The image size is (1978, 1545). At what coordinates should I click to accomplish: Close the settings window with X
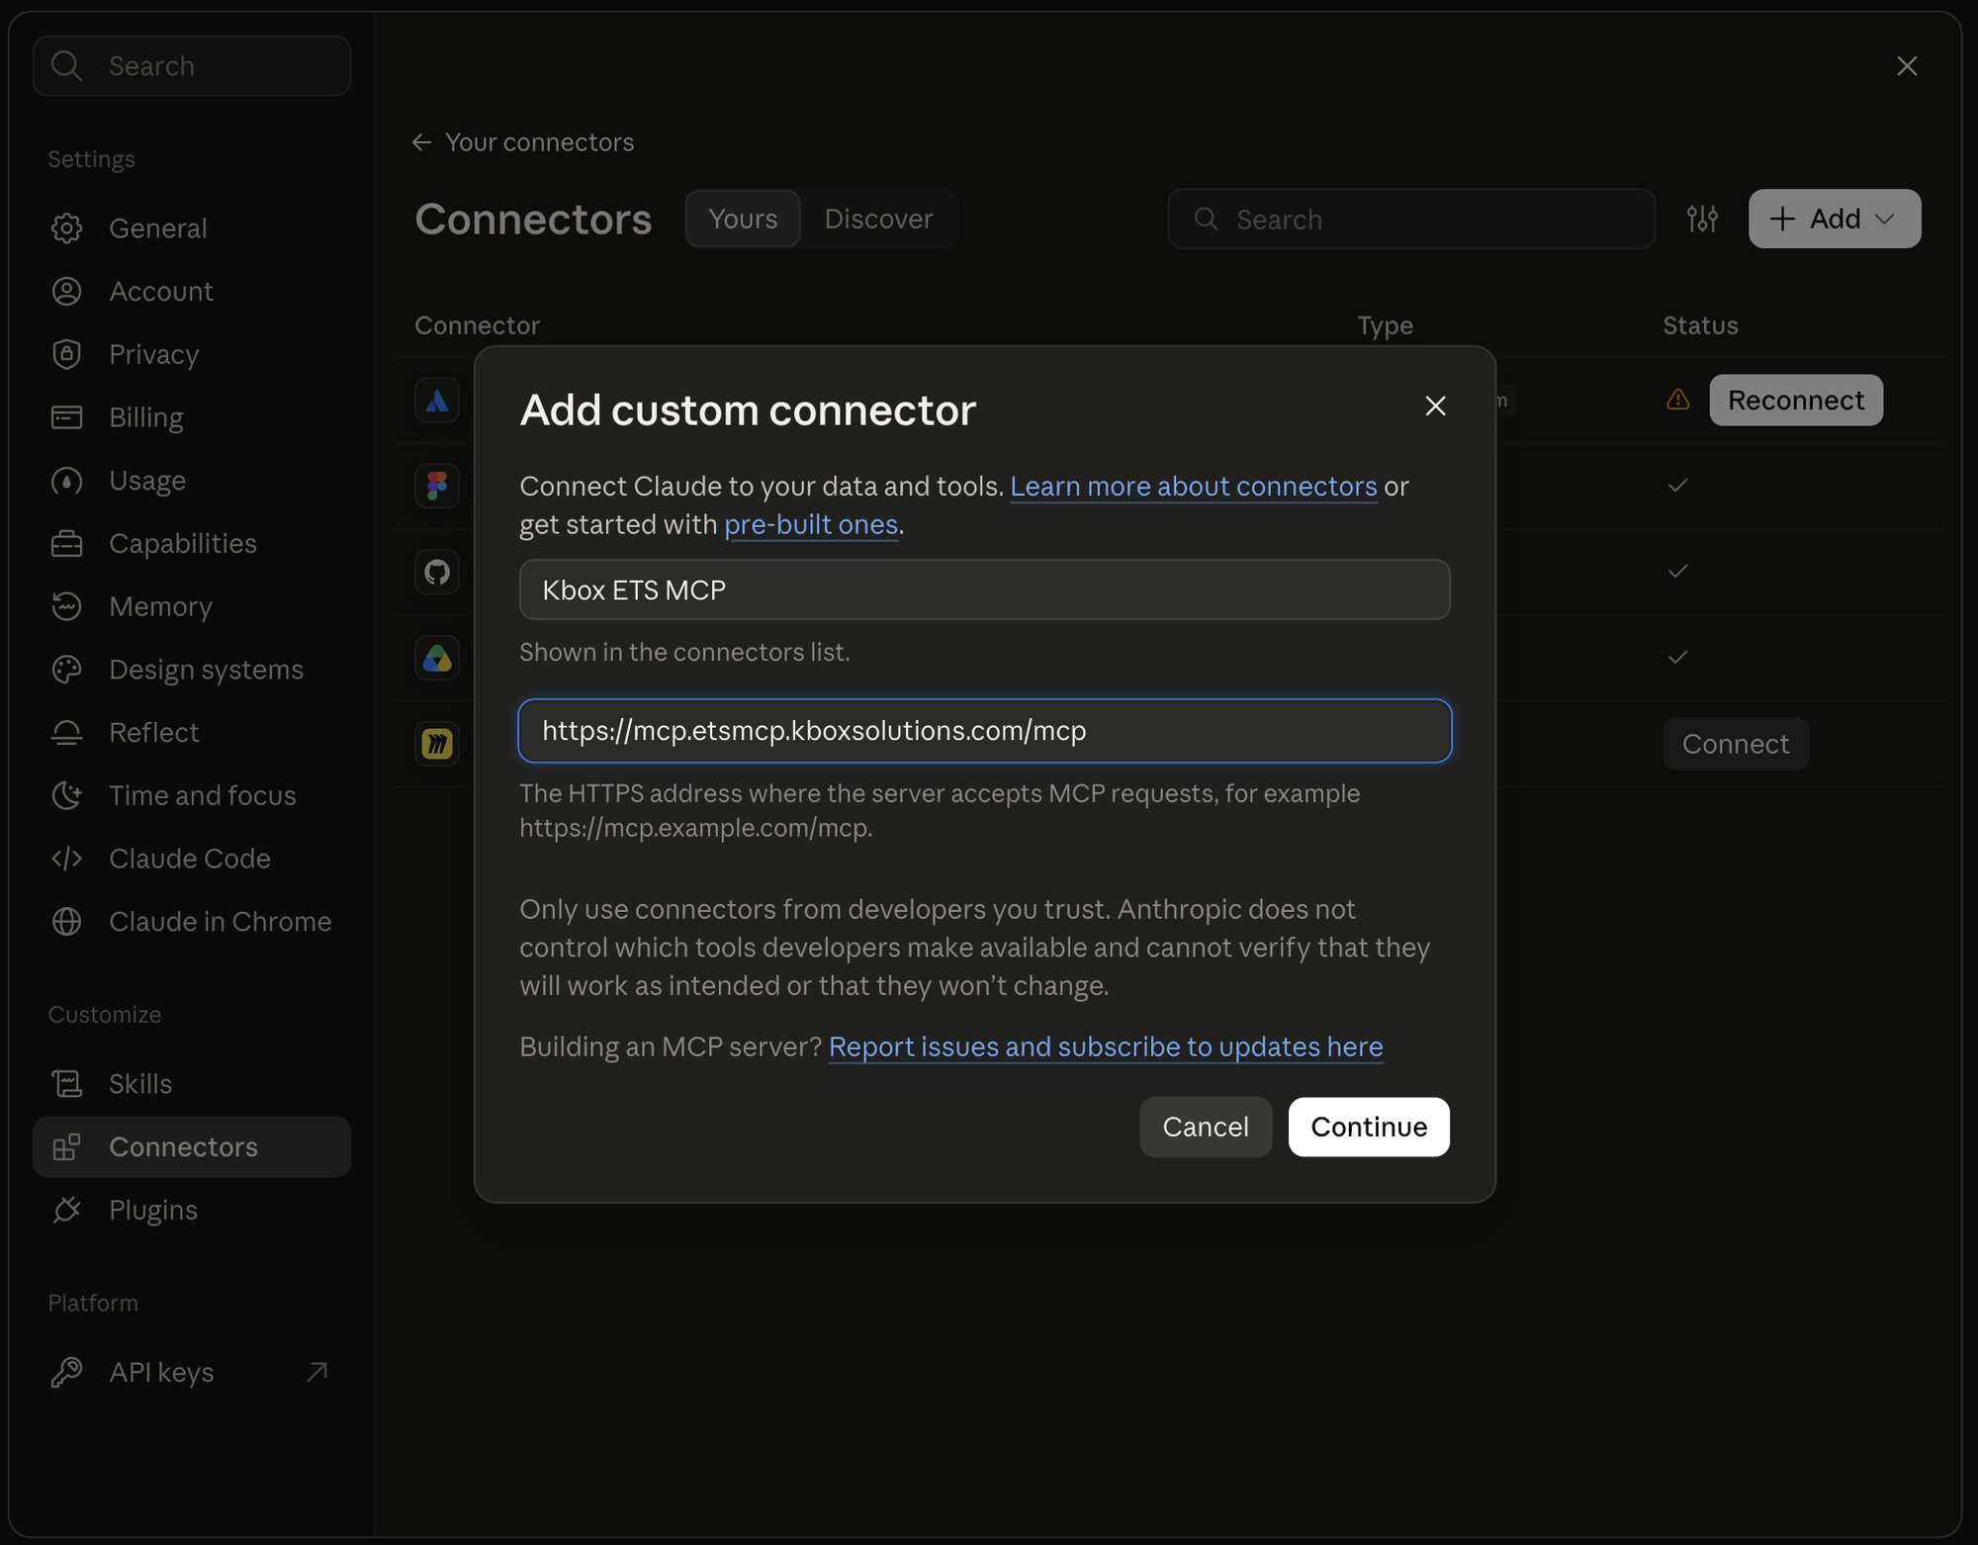click(x=1907, y=66)
